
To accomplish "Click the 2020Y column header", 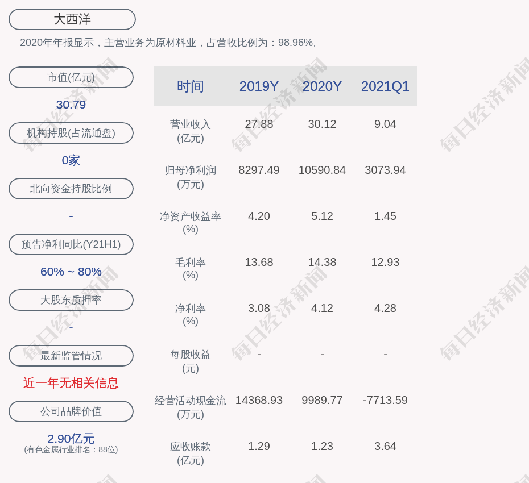I will click(322, 86).
